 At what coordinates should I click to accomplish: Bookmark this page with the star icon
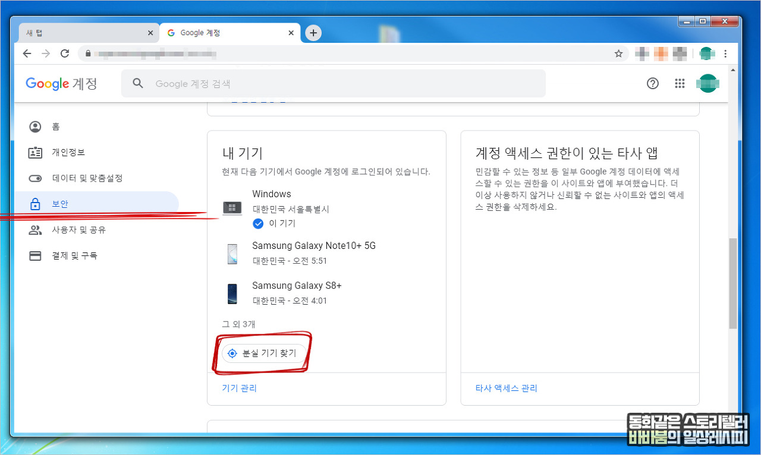pos(618,53)
